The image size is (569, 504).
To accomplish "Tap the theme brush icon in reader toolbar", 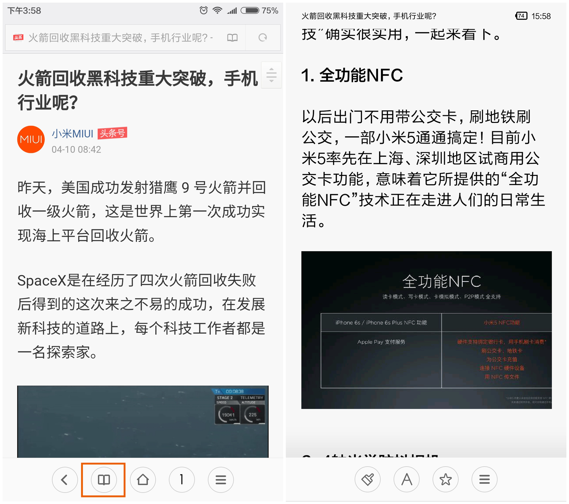I will pos(368,480).
